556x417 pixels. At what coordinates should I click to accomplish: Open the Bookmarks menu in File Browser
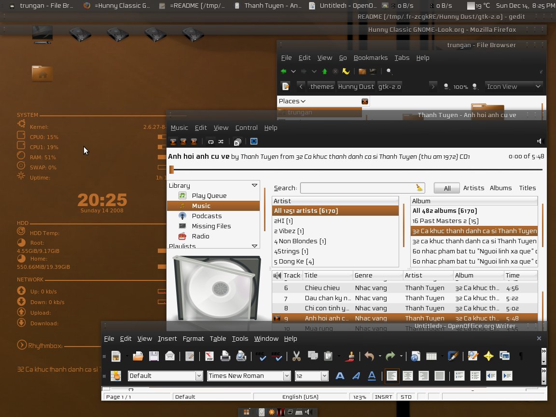pos(371,58)
